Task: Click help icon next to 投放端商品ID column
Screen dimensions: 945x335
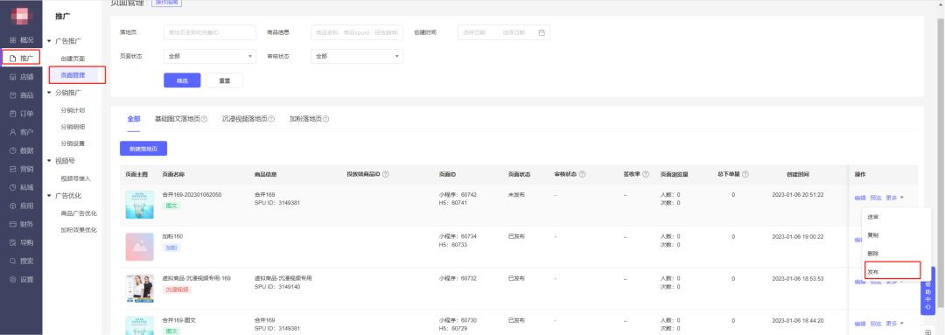Action: (386, 174)
